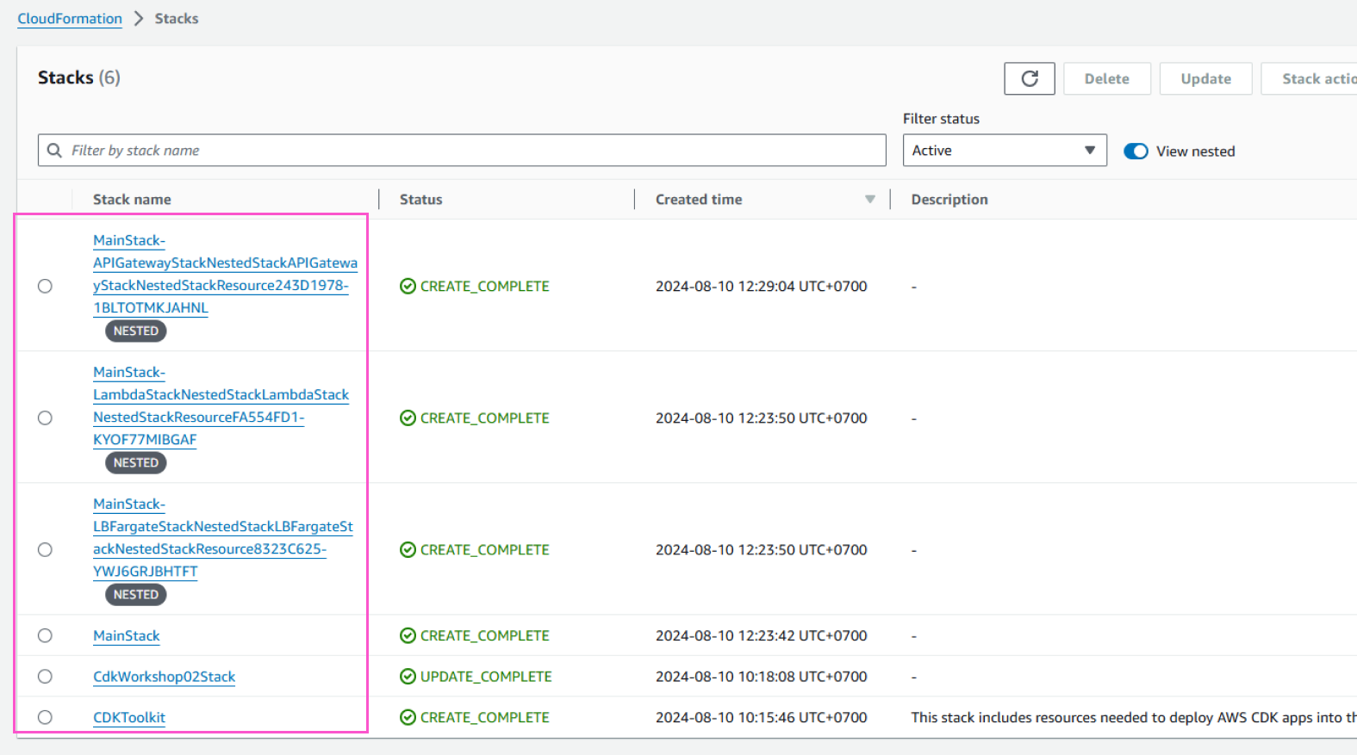The width and height of the screenshot is (1357, 755).
Task: Select the APIGatewayStack nested stack radio button
Action: pyautogui.click(x=45, y=286)
